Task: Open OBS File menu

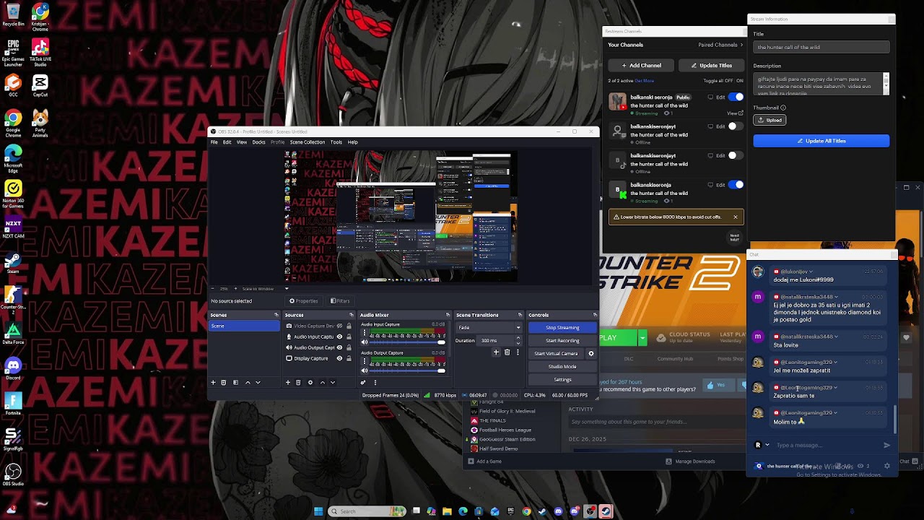Action: [x=214, y=142]
